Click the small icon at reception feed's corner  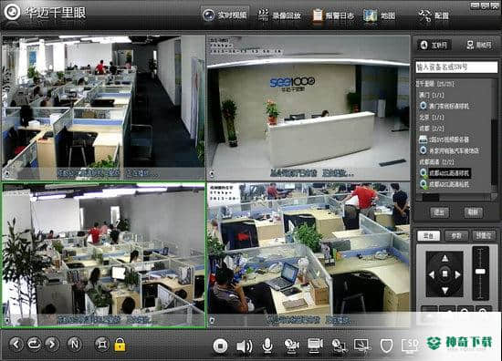coord(212,174)
